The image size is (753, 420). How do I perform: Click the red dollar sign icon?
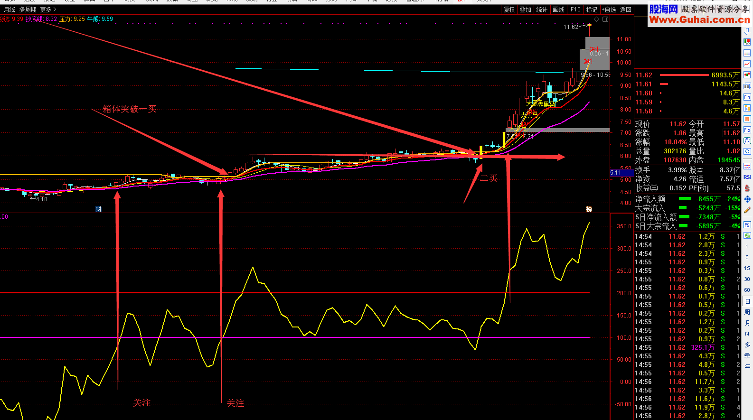747,188
